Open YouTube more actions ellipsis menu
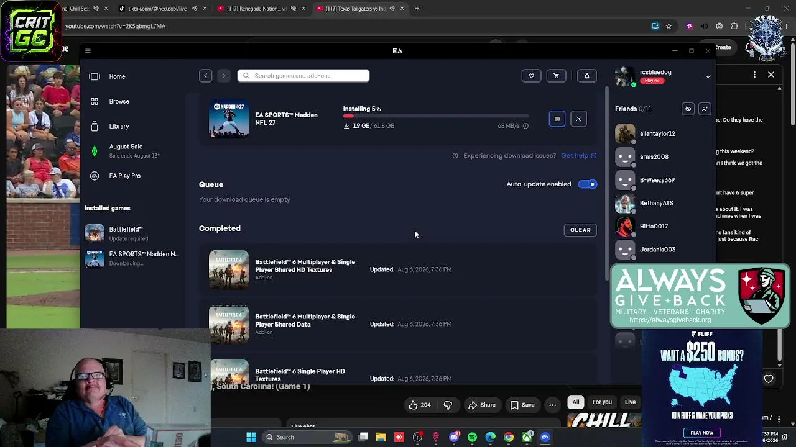 point(552,405)
